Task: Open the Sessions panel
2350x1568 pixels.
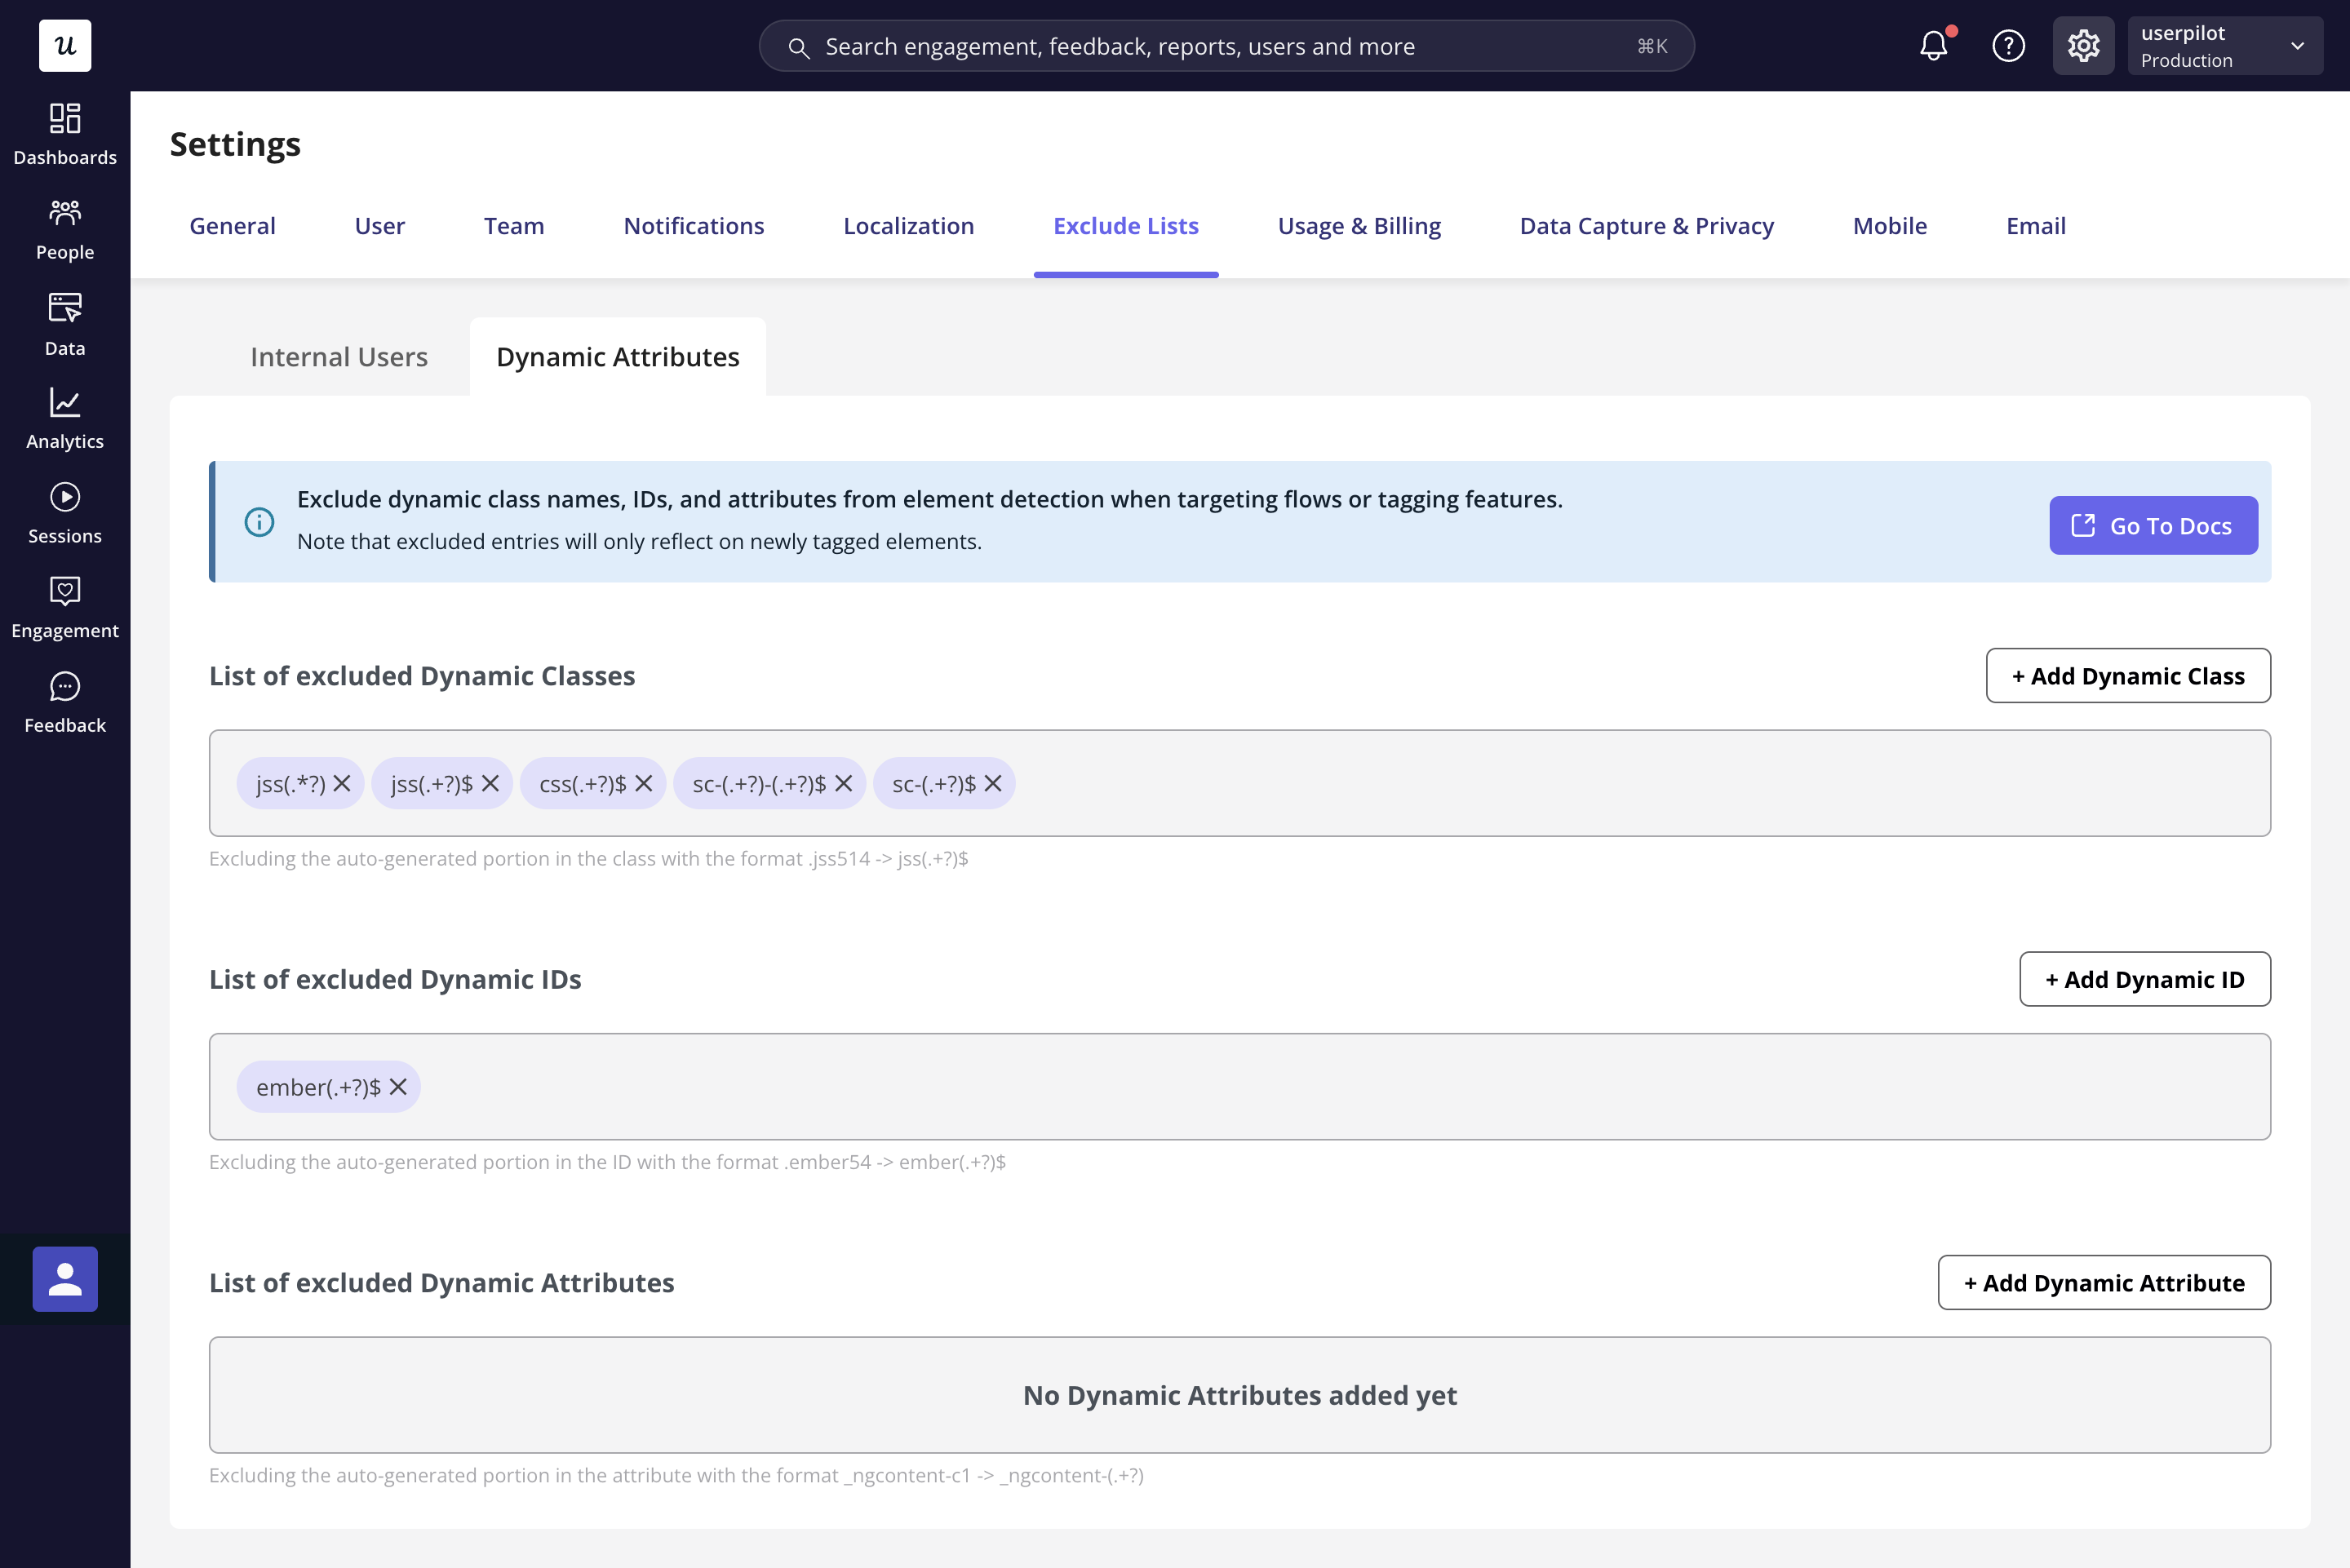Action: point(65,507)
